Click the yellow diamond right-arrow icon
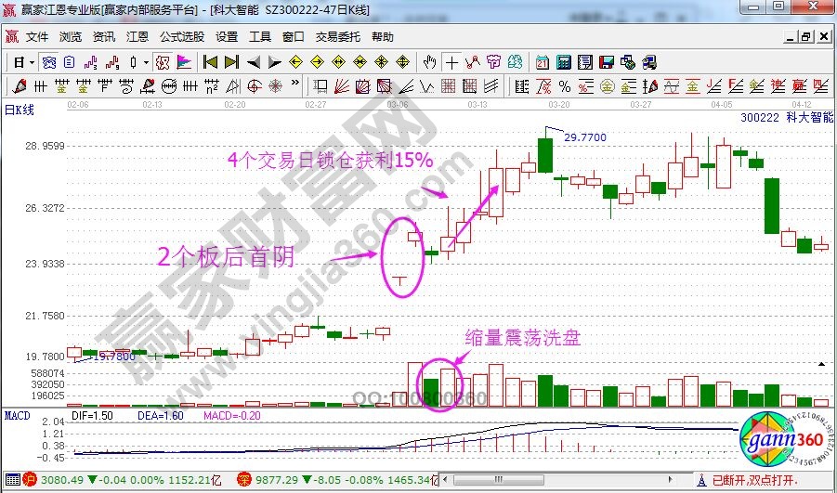837x493 pixels. point(317,62)
